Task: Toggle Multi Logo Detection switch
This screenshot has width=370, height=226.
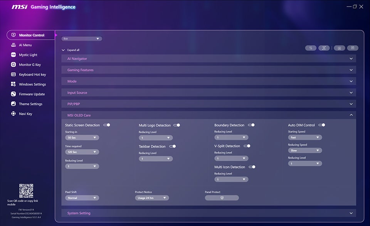Action: [177, 125]
